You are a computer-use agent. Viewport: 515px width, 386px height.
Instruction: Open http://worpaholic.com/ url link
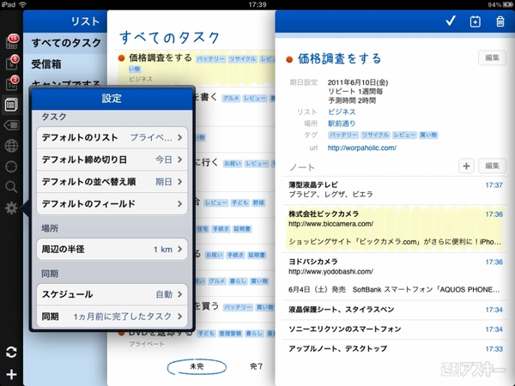[362, 148]
